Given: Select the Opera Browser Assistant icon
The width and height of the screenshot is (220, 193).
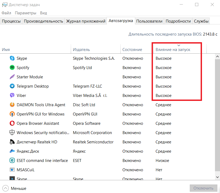Looking at the screenshot, I should (12, 123).
